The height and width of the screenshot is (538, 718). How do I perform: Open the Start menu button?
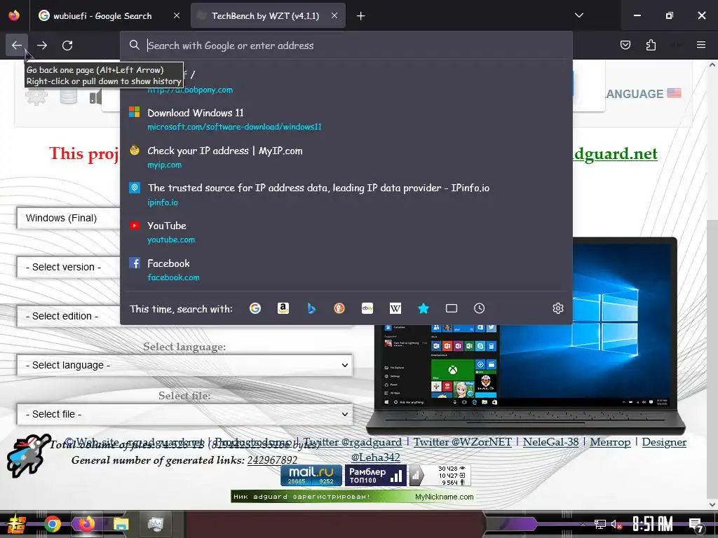click(x=17, y=524)
